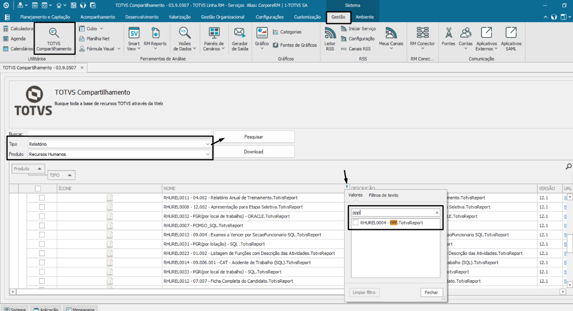Open the Agenda utility
573x311 pixels.
[14, 39]
